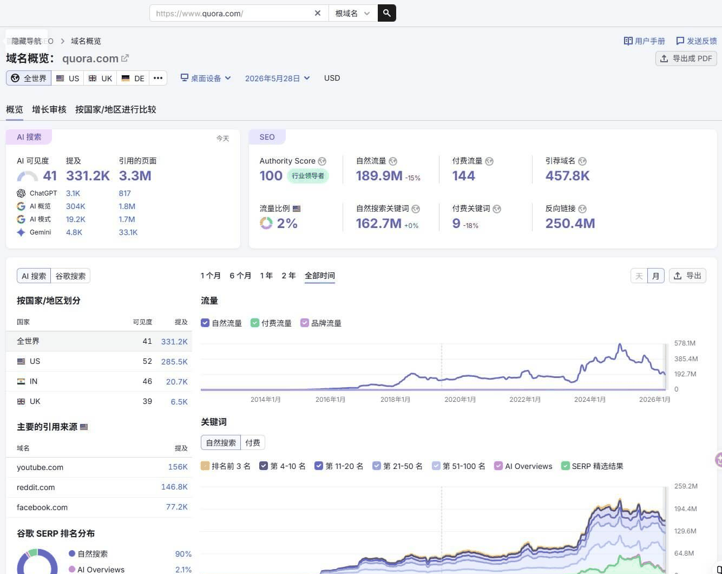722x574 pixels.
Task: Click the globe icon beside 自然流量
Action: [393, 161]
